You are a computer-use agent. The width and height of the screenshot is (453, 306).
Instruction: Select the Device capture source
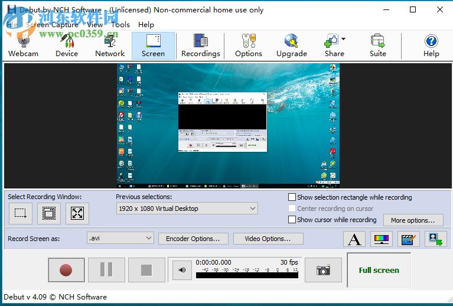click(x=67, y=45)
